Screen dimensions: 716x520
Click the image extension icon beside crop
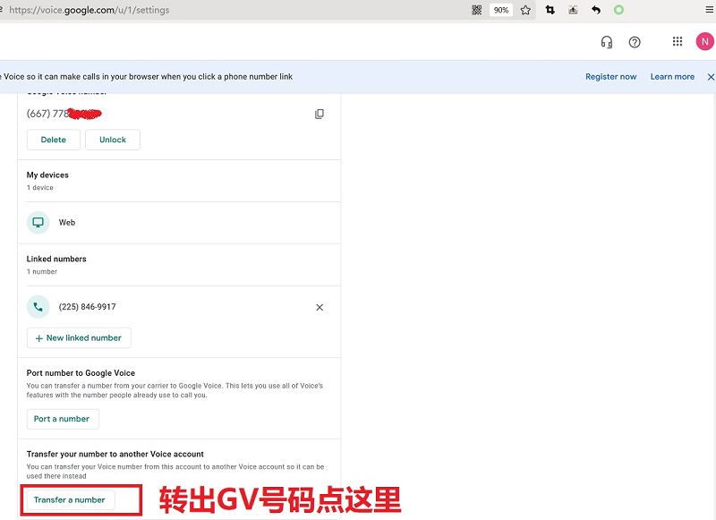click(x=573, y=10)
